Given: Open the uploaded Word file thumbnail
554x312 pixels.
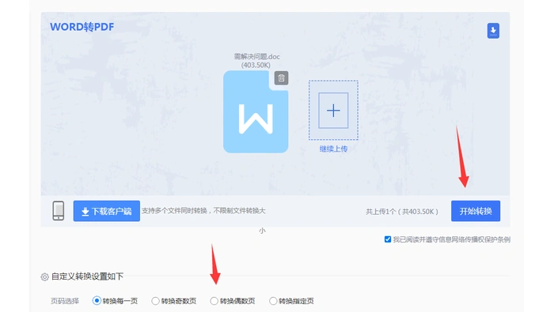Looking at the screenshot, I should (x=256, y=111).
